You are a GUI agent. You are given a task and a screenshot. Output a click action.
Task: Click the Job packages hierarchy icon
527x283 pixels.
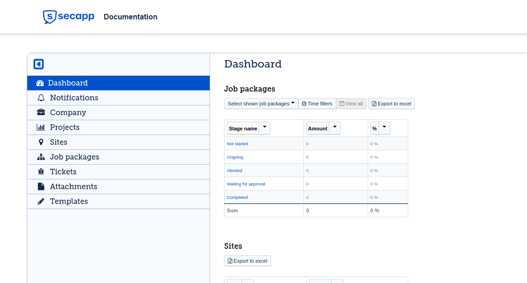pos(41,157)
